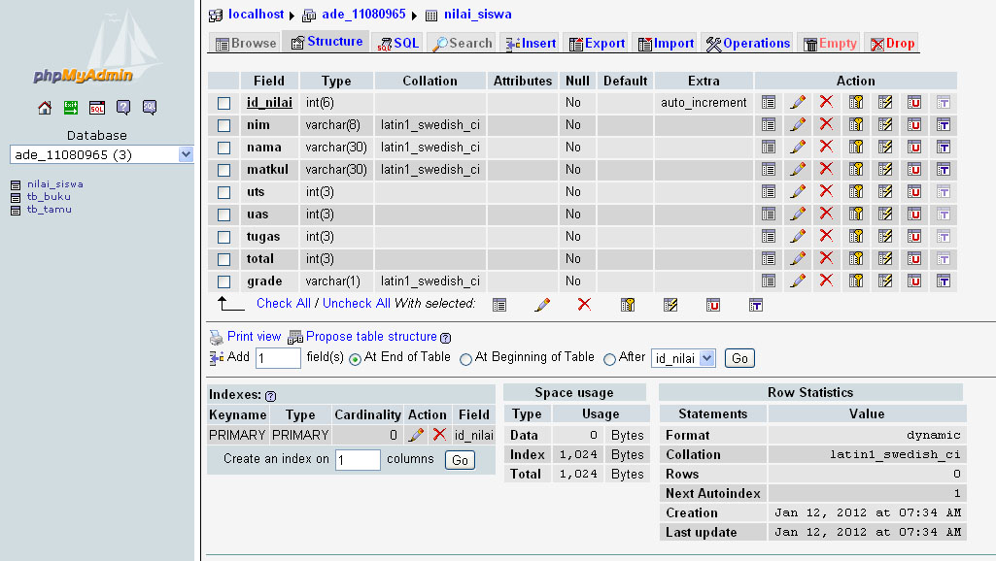The image size is (996, 561).
Task: Set primary on selected fields icon
Action: (x=628, y=305)
